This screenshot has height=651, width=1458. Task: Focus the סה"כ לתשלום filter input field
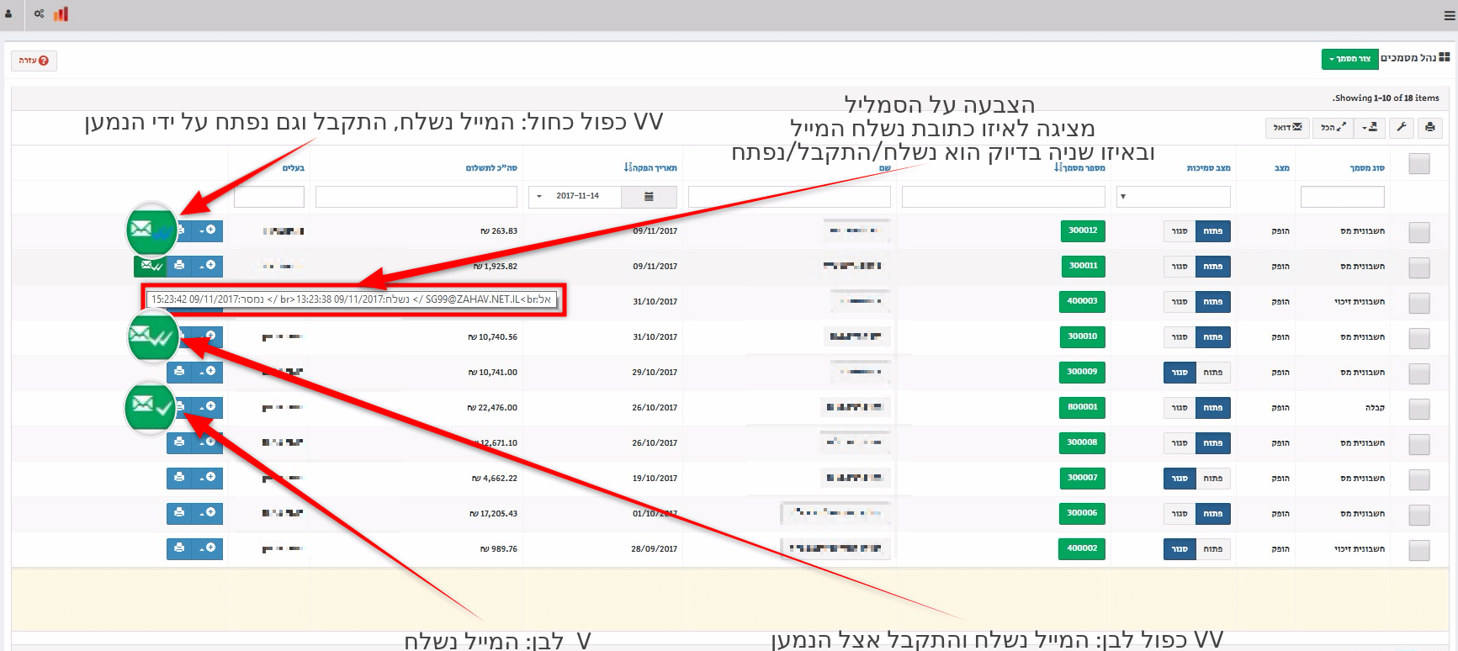point(416,197)
